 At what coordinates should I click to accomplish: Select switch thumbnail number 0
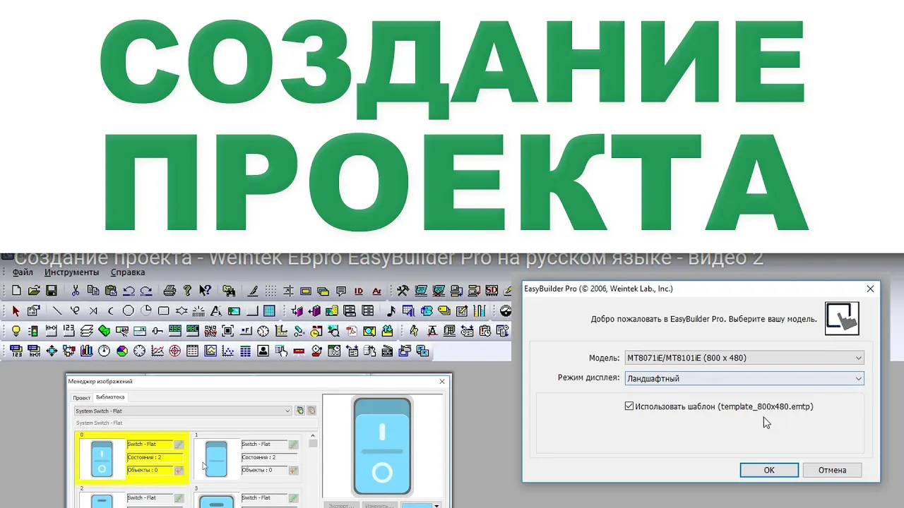tap(102, 458)
